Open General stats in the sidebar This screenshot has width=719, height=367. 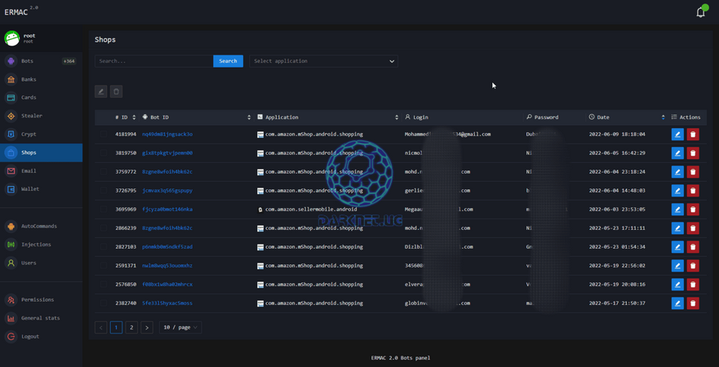click(x=42, y=318)
